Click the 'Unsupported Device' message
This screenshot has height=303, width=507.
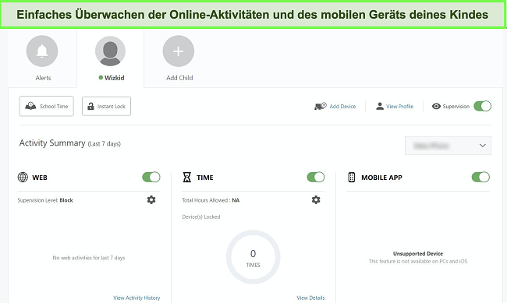(x=418, y=254)
